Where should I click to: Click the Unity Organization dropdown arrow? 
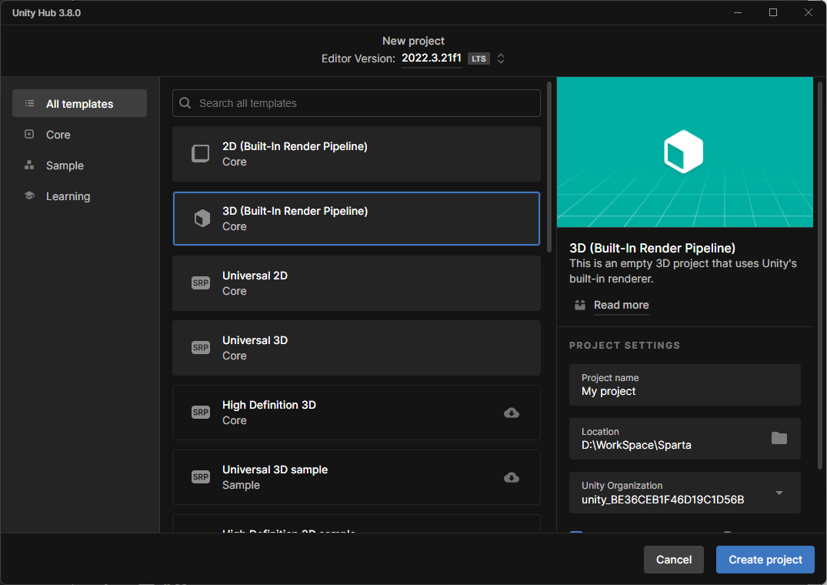click(x=779, y=493)
